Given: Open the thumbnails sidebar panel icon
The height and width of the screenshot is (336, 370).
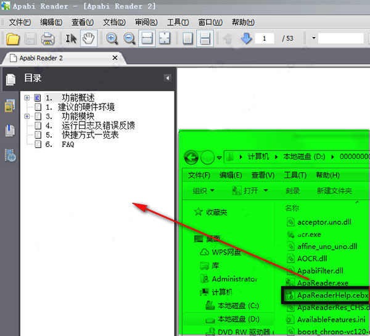Looking at the screenshot, I should (10, 105).
